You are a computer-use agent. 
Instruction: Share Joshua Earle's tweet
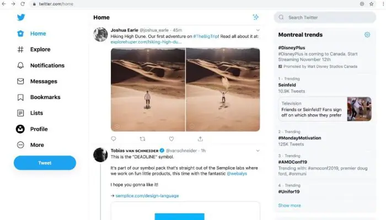coord(200,139)
